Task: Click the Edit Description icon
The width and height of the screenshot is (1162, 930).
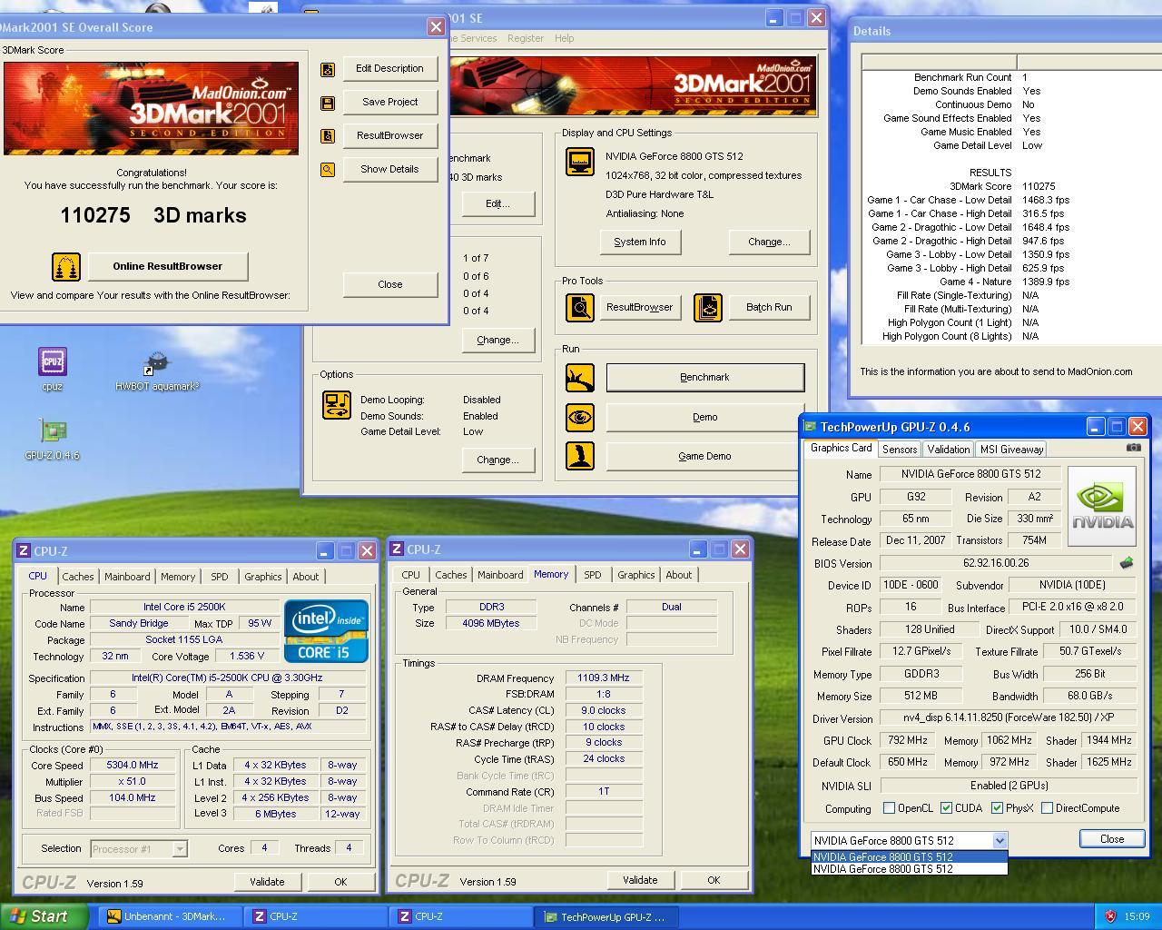Action: click(328, 69)
